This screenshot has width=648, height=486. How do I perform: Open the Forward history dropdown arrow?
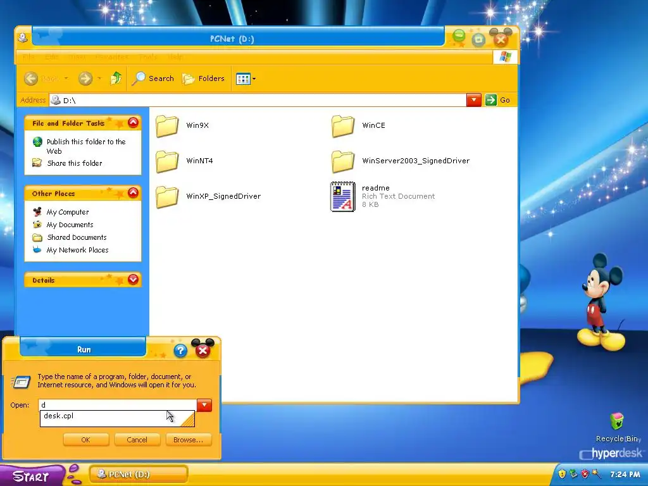tap(99, 78)
